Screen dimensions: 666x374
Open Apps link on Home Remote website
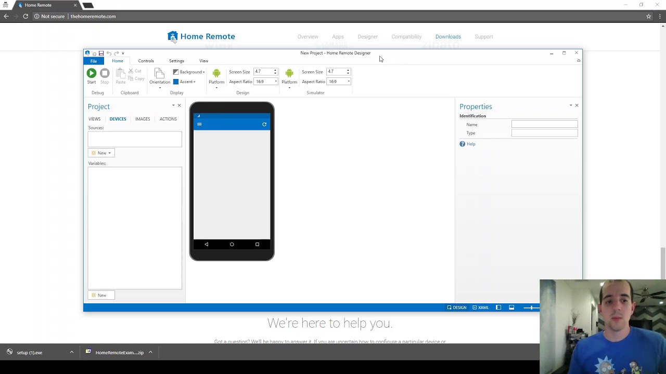point(338,37)
